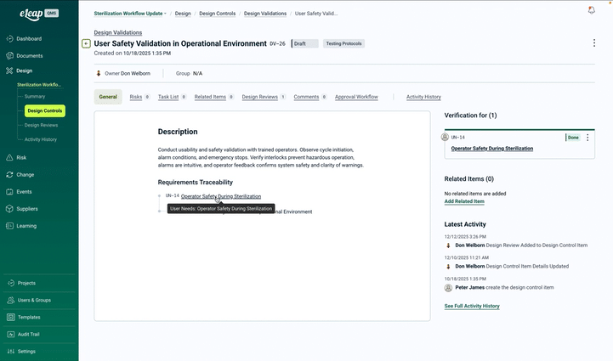The image size is (613, 361).
Task: Click the Design breadcrumb link
Action: (x=183, y=14)
